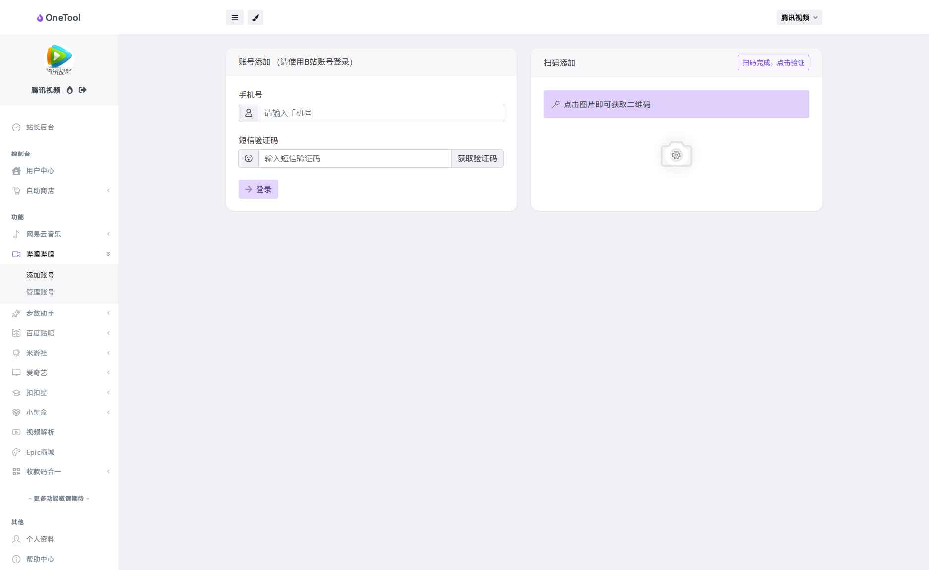Image resolution: width=929 pixels, height=570 pixels.
Task: Click the OneTool logo icon
Action: 40,17
